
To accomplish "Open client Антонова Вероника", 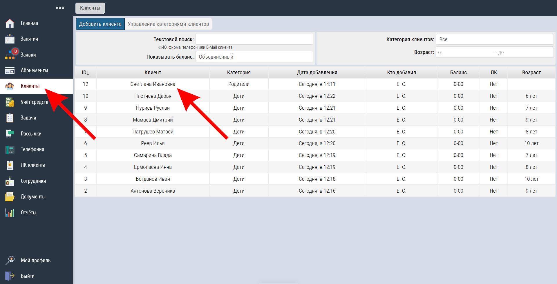I will [x=153, y=191].
